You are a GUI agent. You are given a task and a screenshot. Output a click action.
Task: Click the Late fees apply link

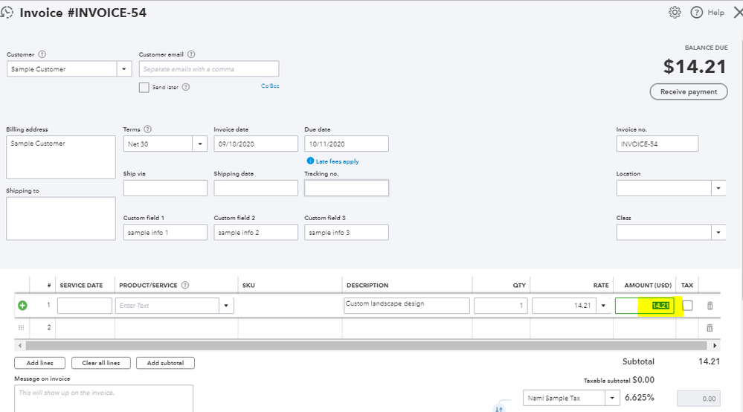click(338, 161)
